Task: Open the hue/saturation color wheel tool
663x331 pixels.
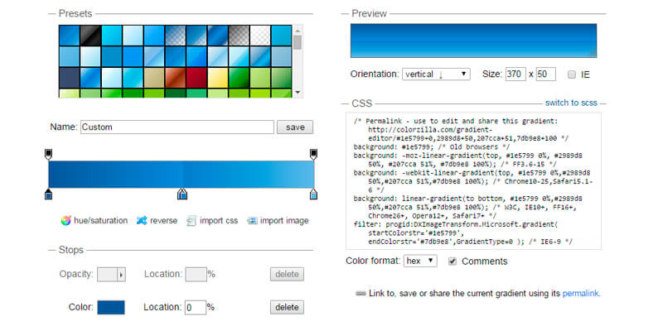Action: pos(65,221)
